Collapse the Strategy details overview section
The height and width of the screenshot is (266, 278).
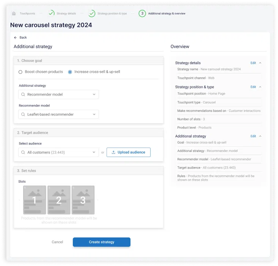260,63
